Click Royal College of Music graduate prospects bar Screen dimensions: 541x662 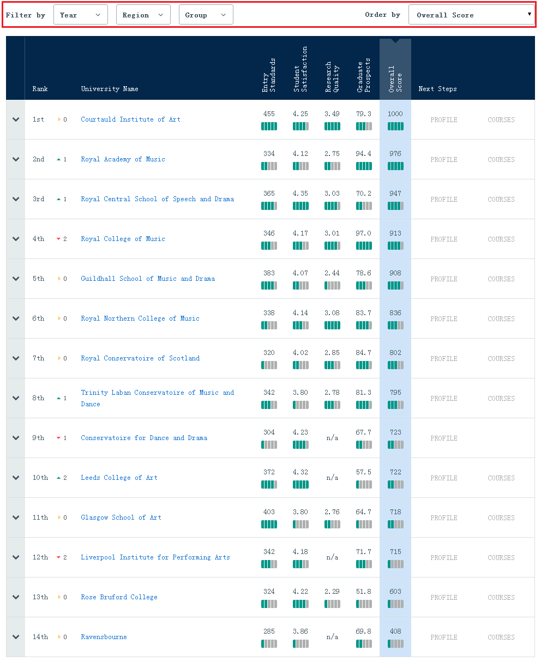coord(364,246)
